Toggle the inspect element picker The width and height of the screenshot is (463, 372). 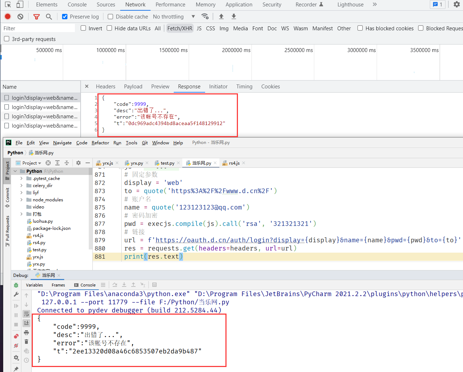coord(8,5)
